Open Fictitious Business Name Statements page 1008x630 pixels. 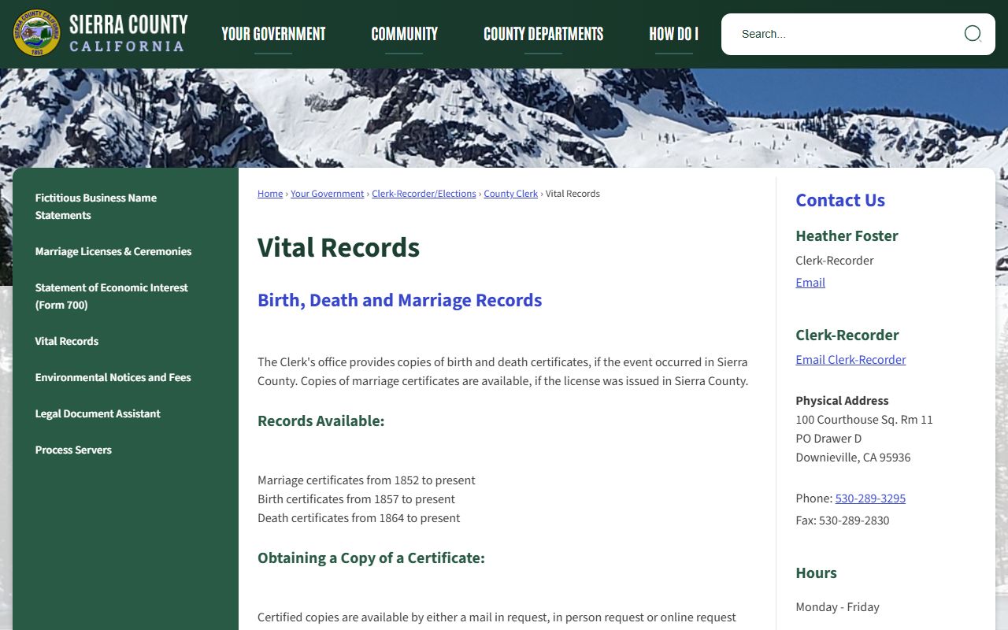[x=96, y=206]
